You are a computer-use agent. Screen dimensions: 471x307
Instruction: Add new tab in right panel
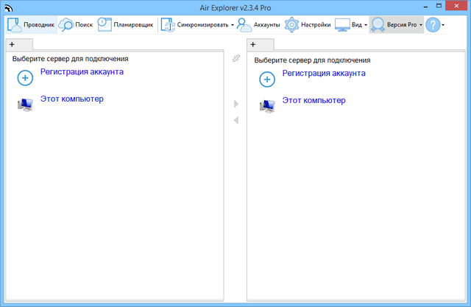[253, 45]
